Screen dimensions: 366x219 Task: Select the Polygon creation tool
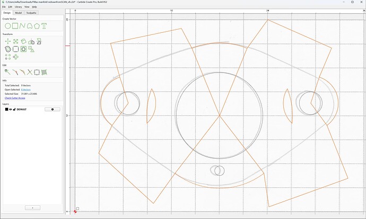point(37,26)
